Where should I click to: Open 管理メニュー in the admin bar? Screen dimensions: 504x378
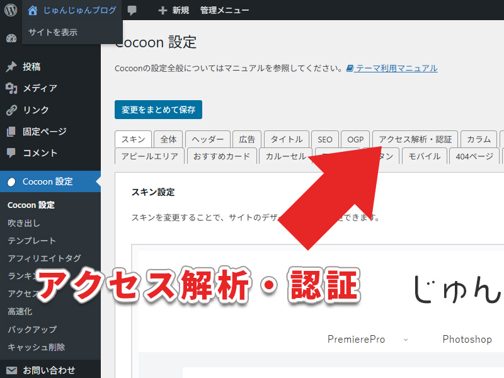tap(224, 10)
